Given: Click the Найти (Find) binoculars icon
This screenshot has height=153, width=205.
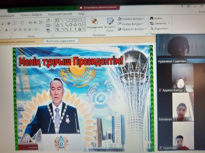Looking at the screenshot, I should click(151, 18).
